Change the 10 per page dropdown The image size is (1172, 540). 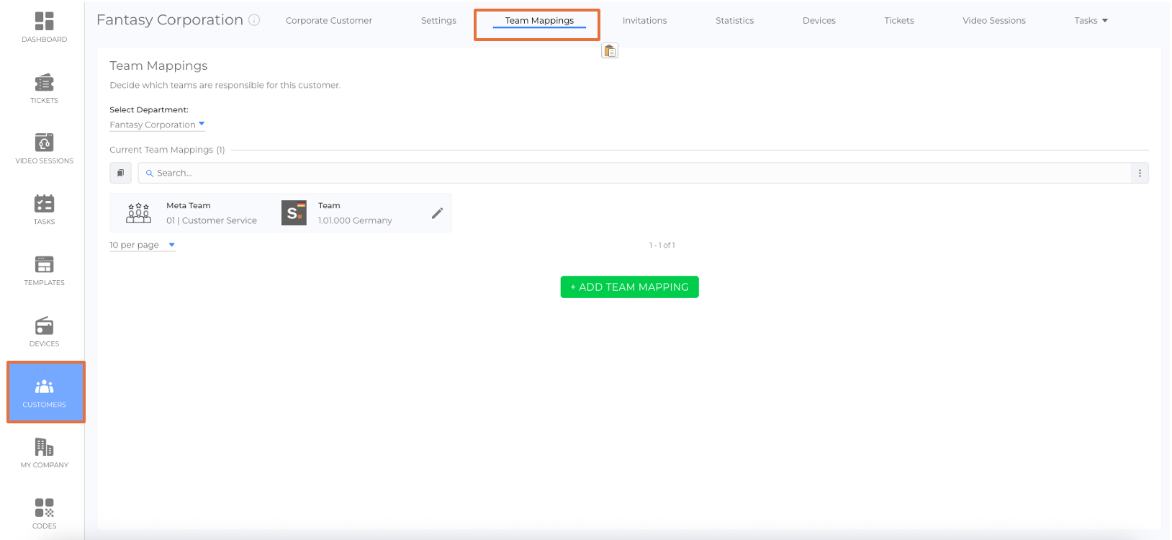[142, 245]
